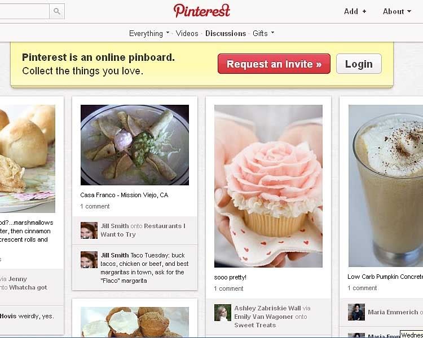Open the About dropdown

(x=397, y=11)
